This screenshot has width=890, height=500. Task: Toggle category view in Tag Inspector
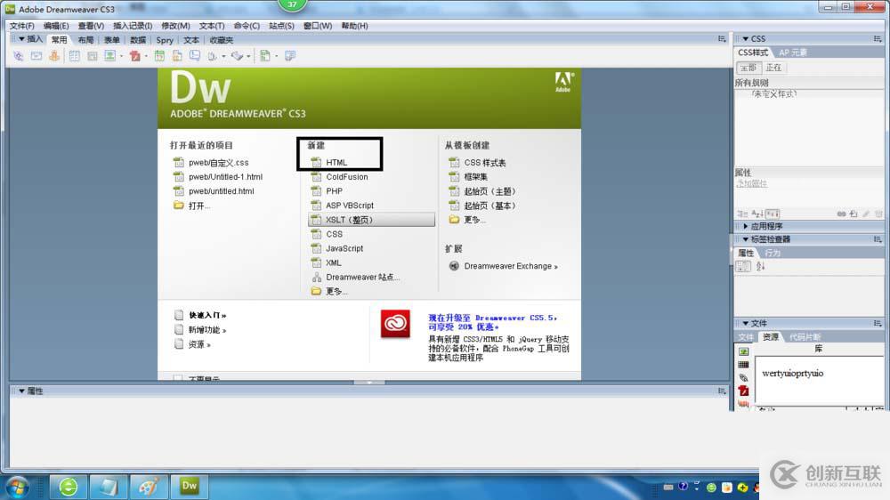743,266
